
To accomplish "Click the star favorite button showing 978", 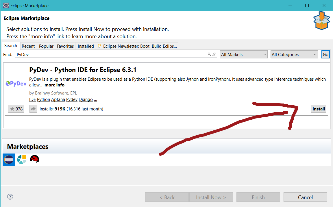I will [x=16, y=109].
